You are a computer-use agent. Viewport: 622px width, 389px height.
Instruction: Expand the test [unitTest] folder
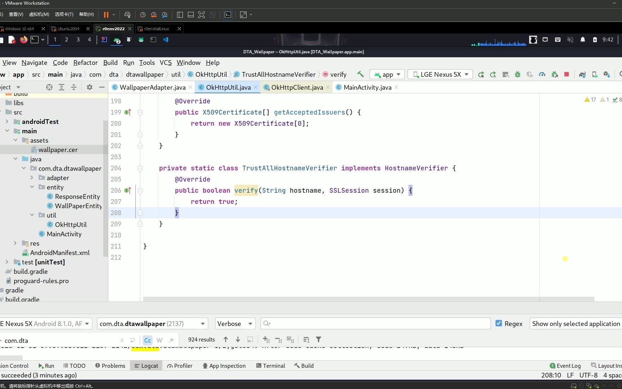pyautogui.click(x=7, y=262)
